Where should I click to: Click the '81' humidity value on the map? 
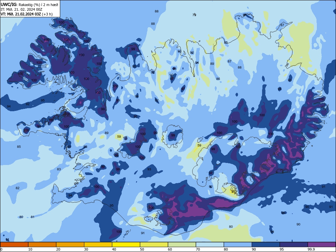[x=32, y=217]
